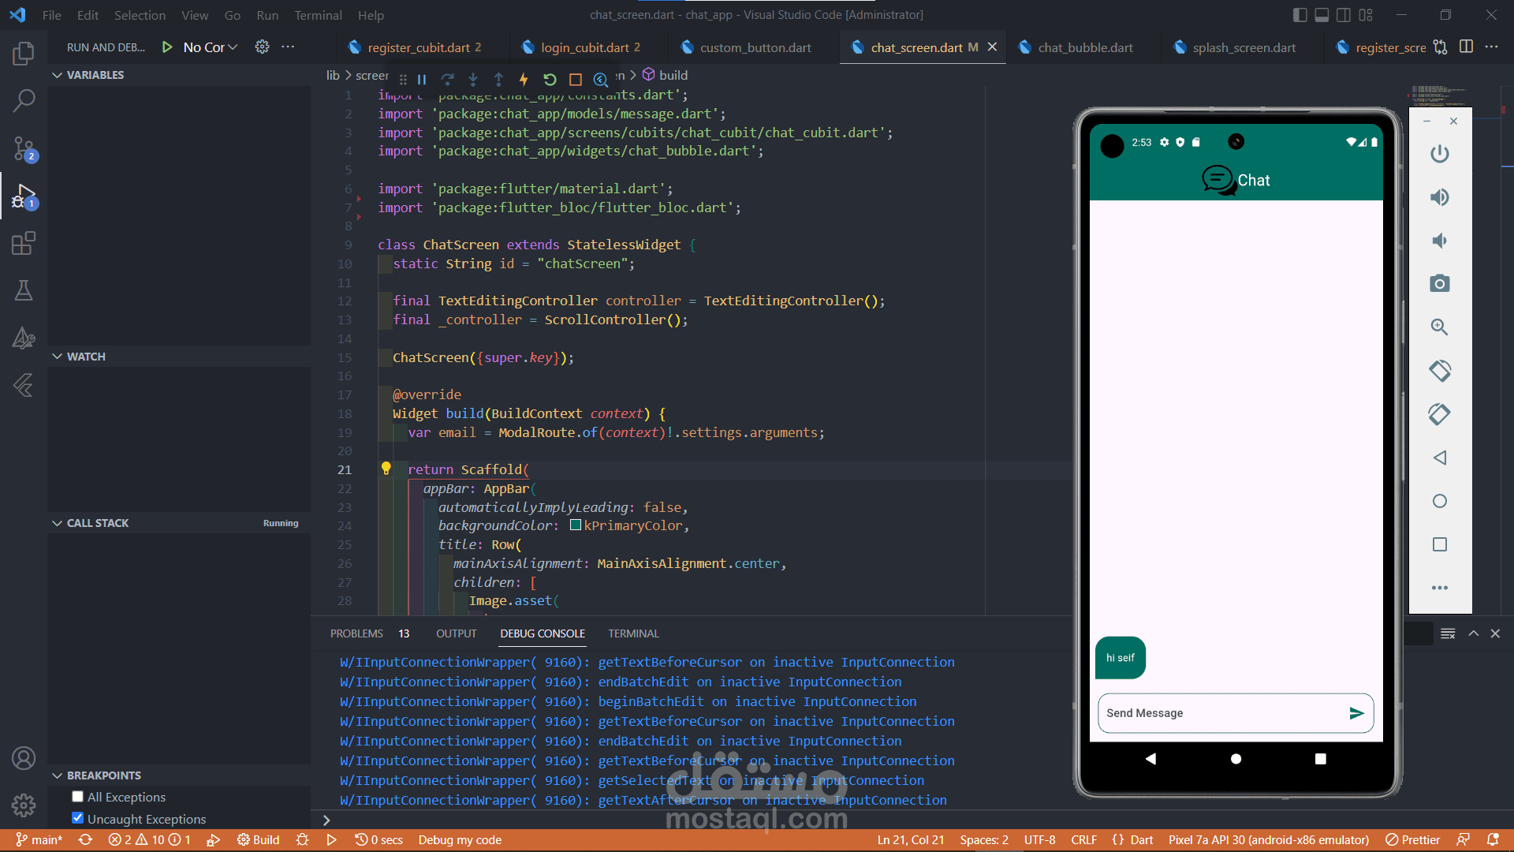Click the Send Message text field
This screenshot has height=852, width=1514.
(1221, 713)
